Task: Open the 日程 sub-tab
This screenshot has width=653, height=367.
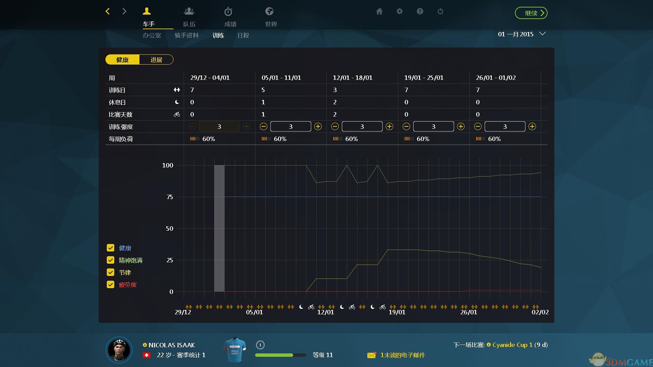Action: [x=243, y=35]
